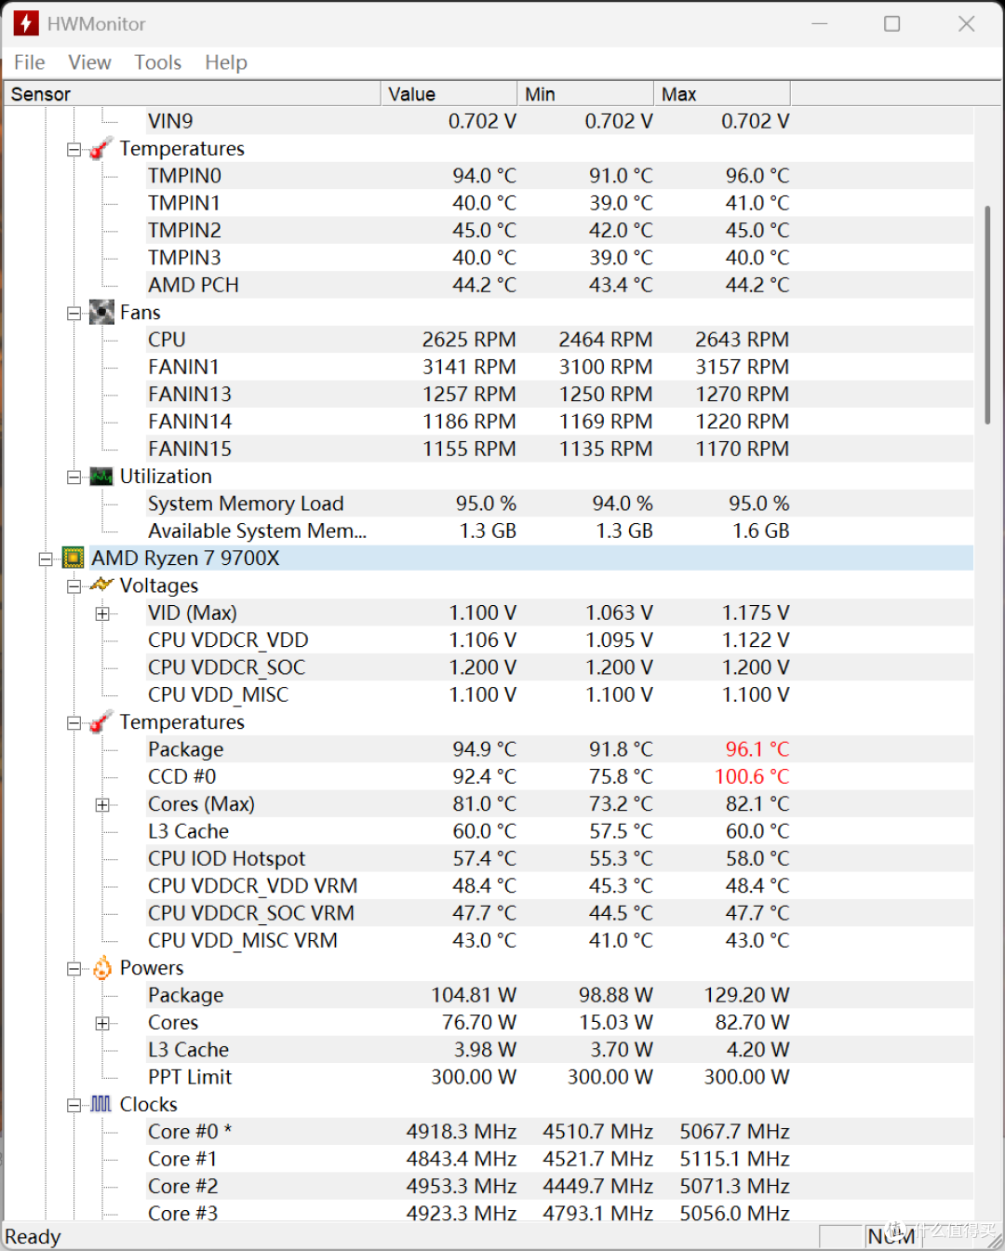Expand the VID (Max) node
The image size is (1005, 1251).
pyautogui.click(x=102, y=613)
